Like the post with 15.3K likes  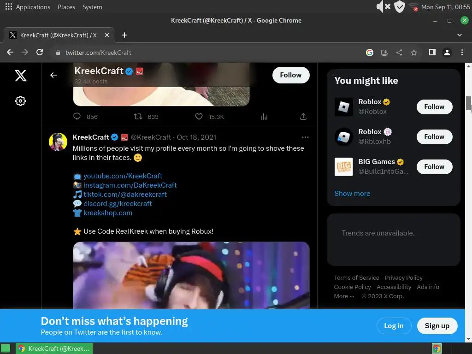coord(199,116)
